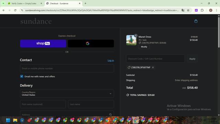Go back to previous page

pyautogui.click(x=4, y=10)
